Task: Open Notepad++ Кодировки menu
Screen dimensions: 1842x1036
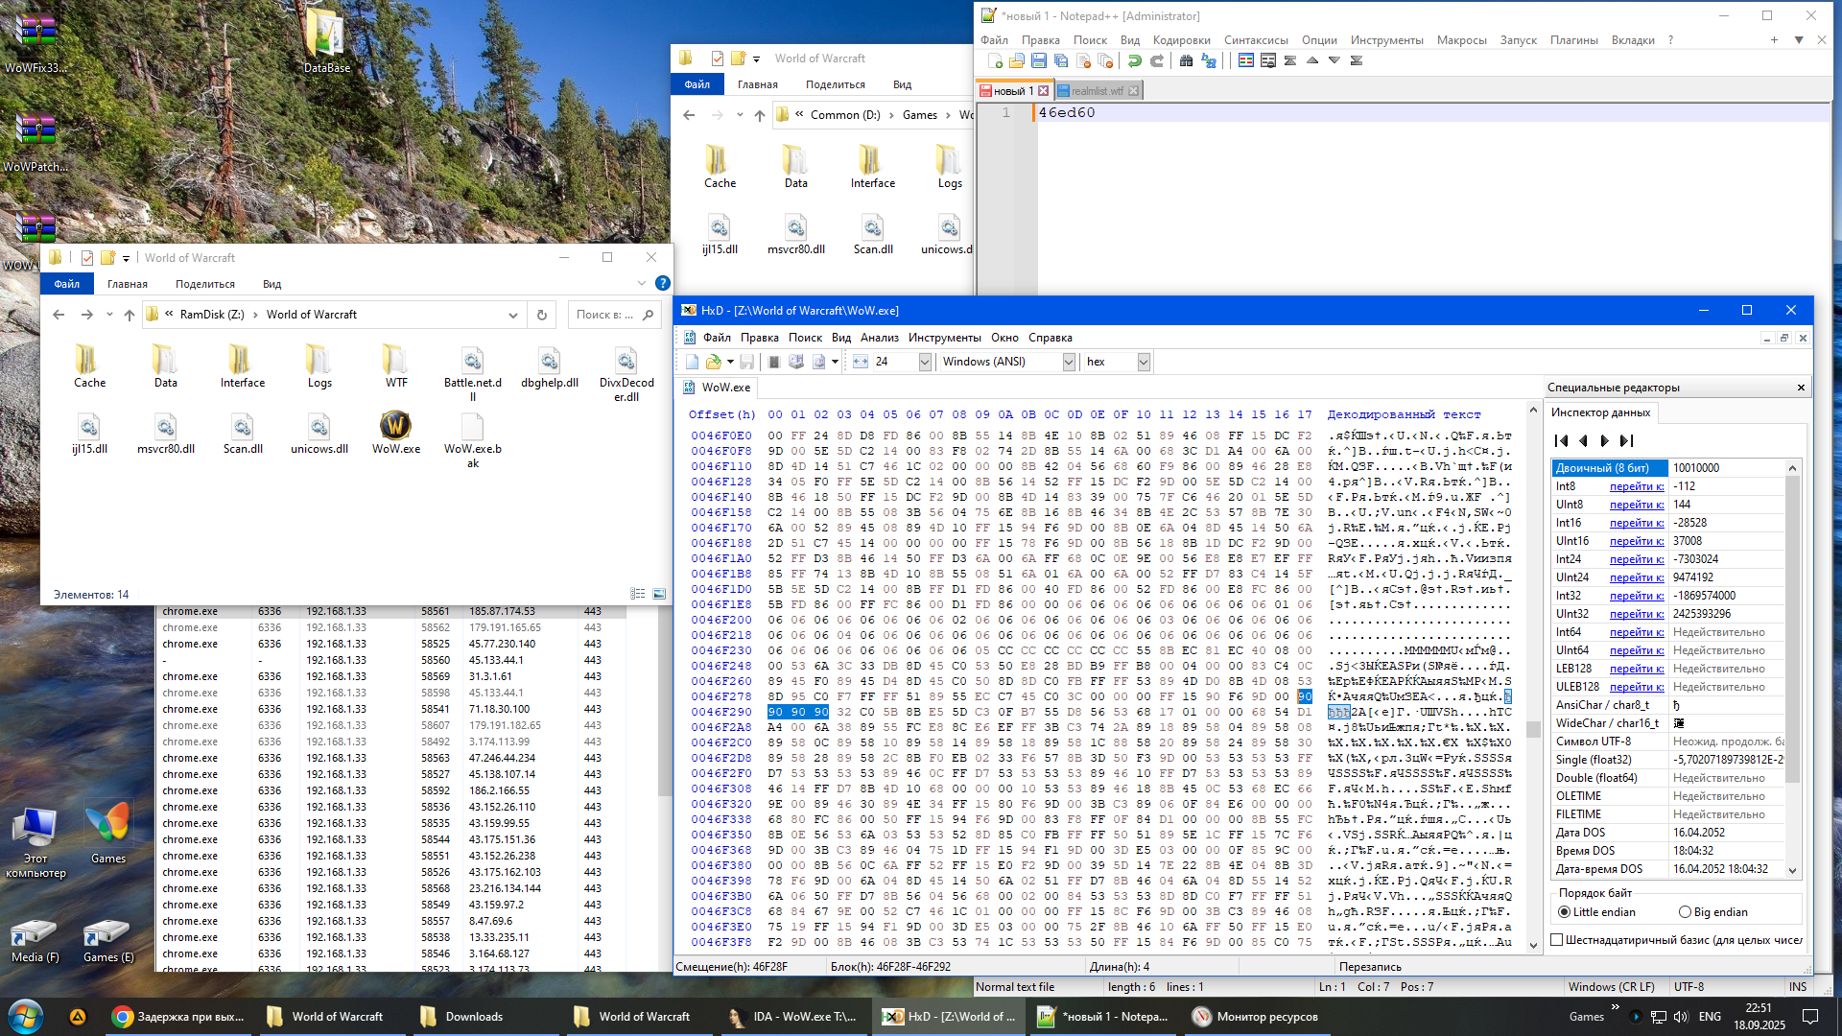Action: coord(1181,40)
